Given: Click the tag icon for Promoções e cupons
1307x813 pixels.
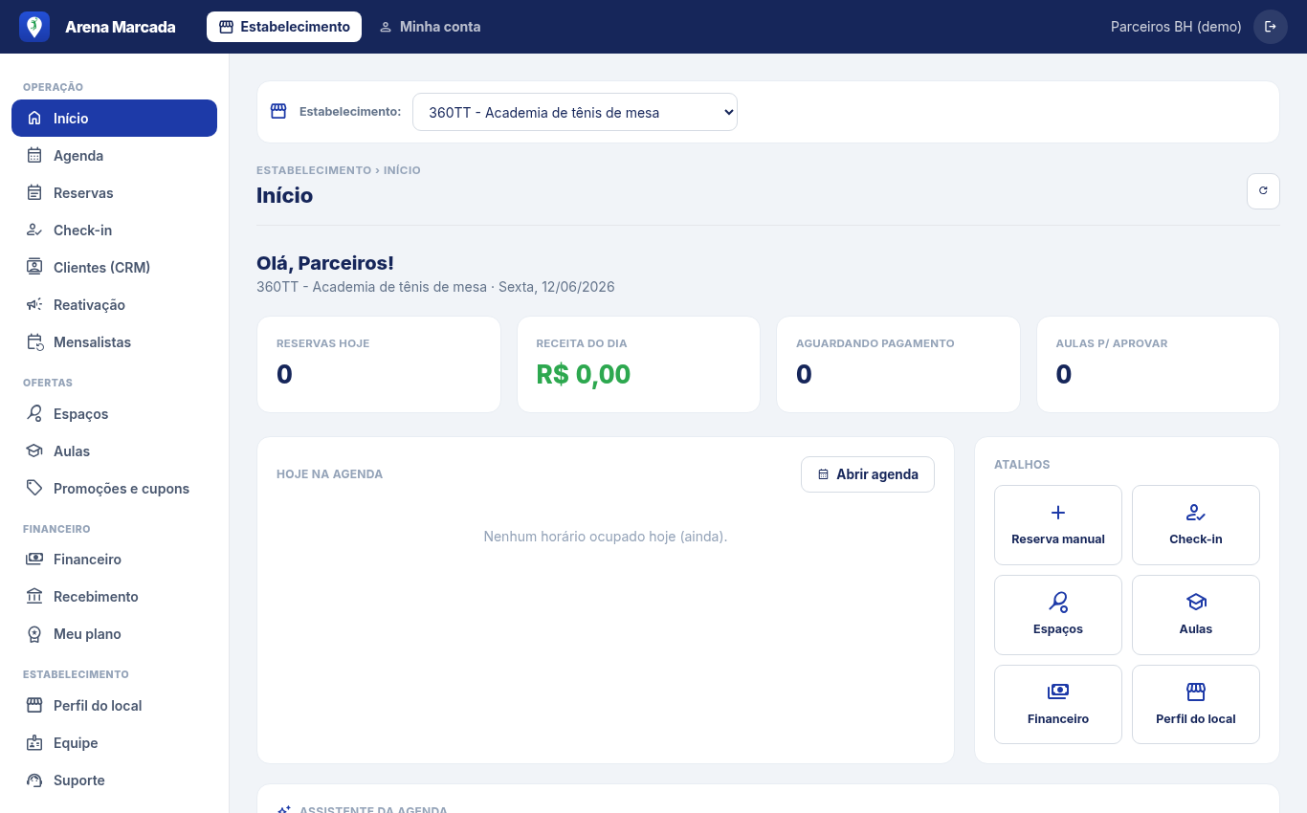Looking at the screenshot, I should [x=34, y=489].
